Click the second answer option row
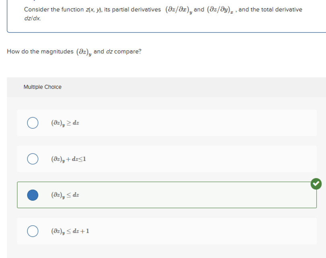Screen dimensions: 326x258 (161, 159)
